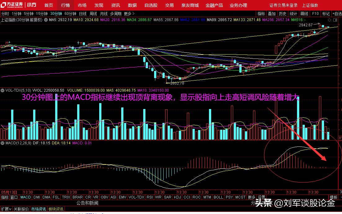Click the 05月13日 date on the timeline

(9, 192)
